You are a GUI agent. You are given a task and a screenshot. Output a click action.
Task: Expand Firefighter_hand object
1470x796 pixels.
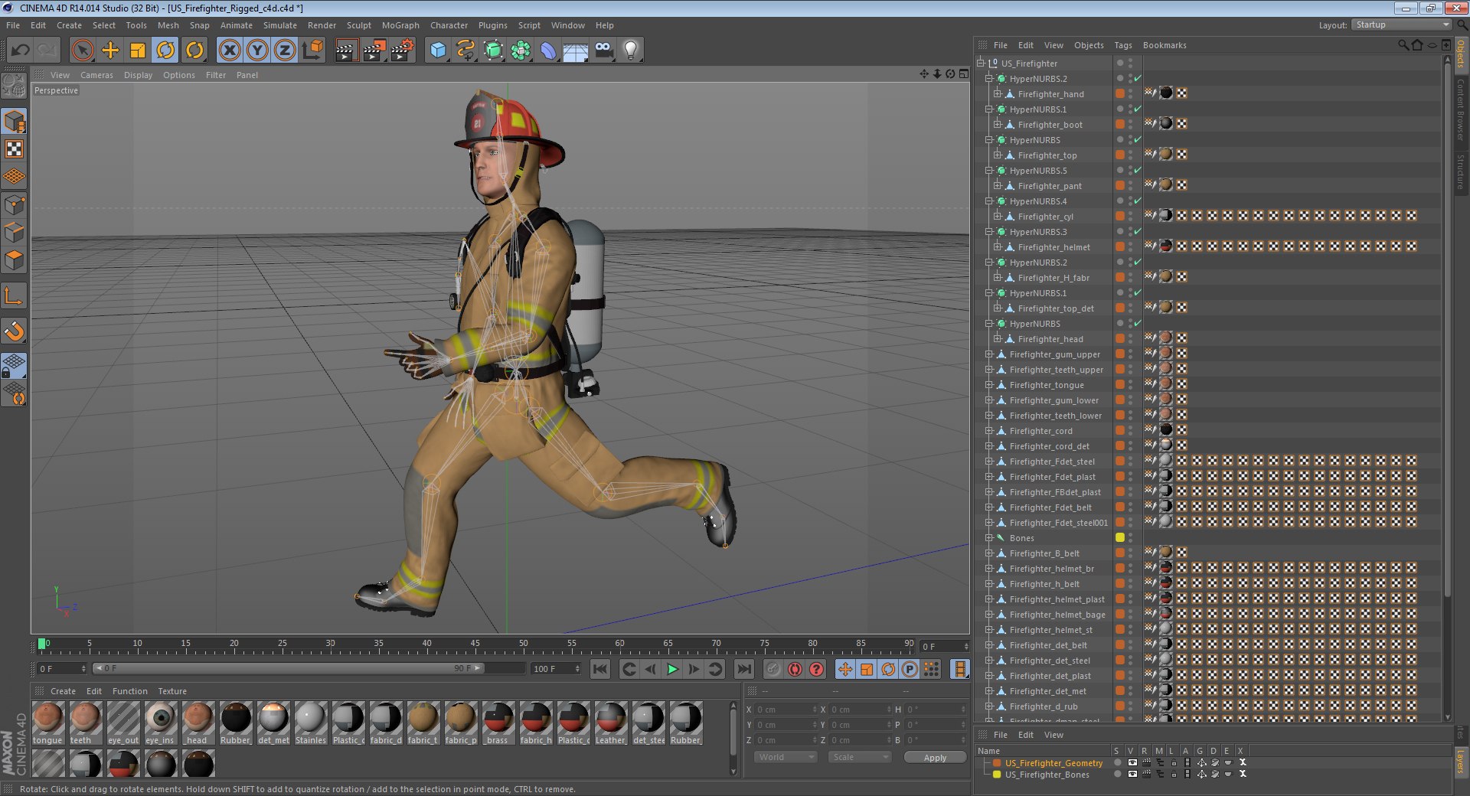click(x=997, y=94)
